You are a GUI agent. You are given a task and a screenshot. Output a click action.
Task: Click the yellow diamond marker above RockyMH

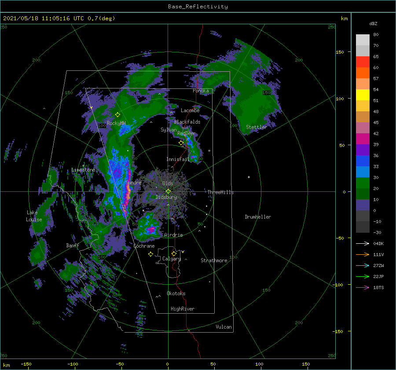click(x=117, y=115)
